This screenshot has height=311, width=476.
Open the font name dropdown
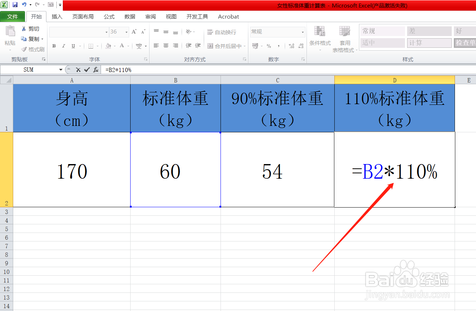tap(106, 32)
